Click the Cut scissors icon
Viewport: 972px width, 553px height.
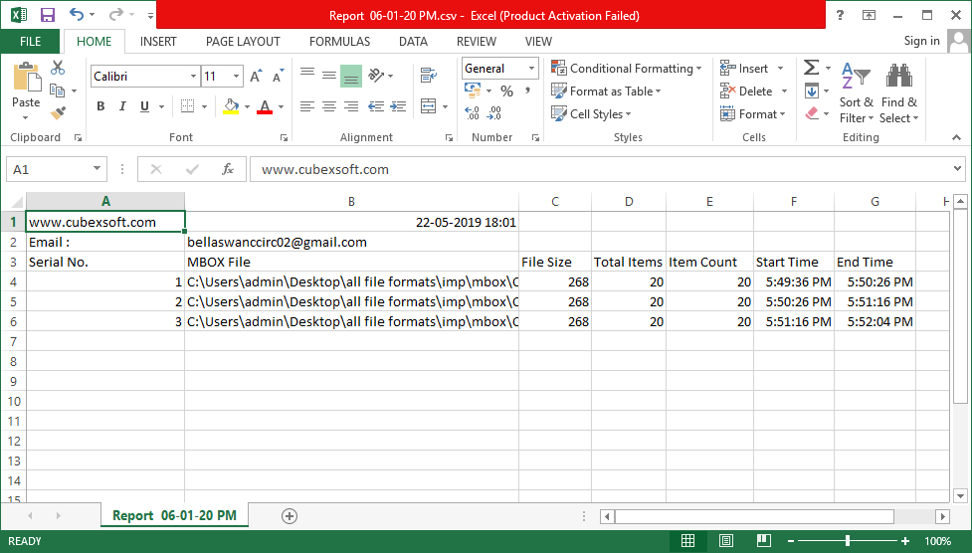[58, 68]
